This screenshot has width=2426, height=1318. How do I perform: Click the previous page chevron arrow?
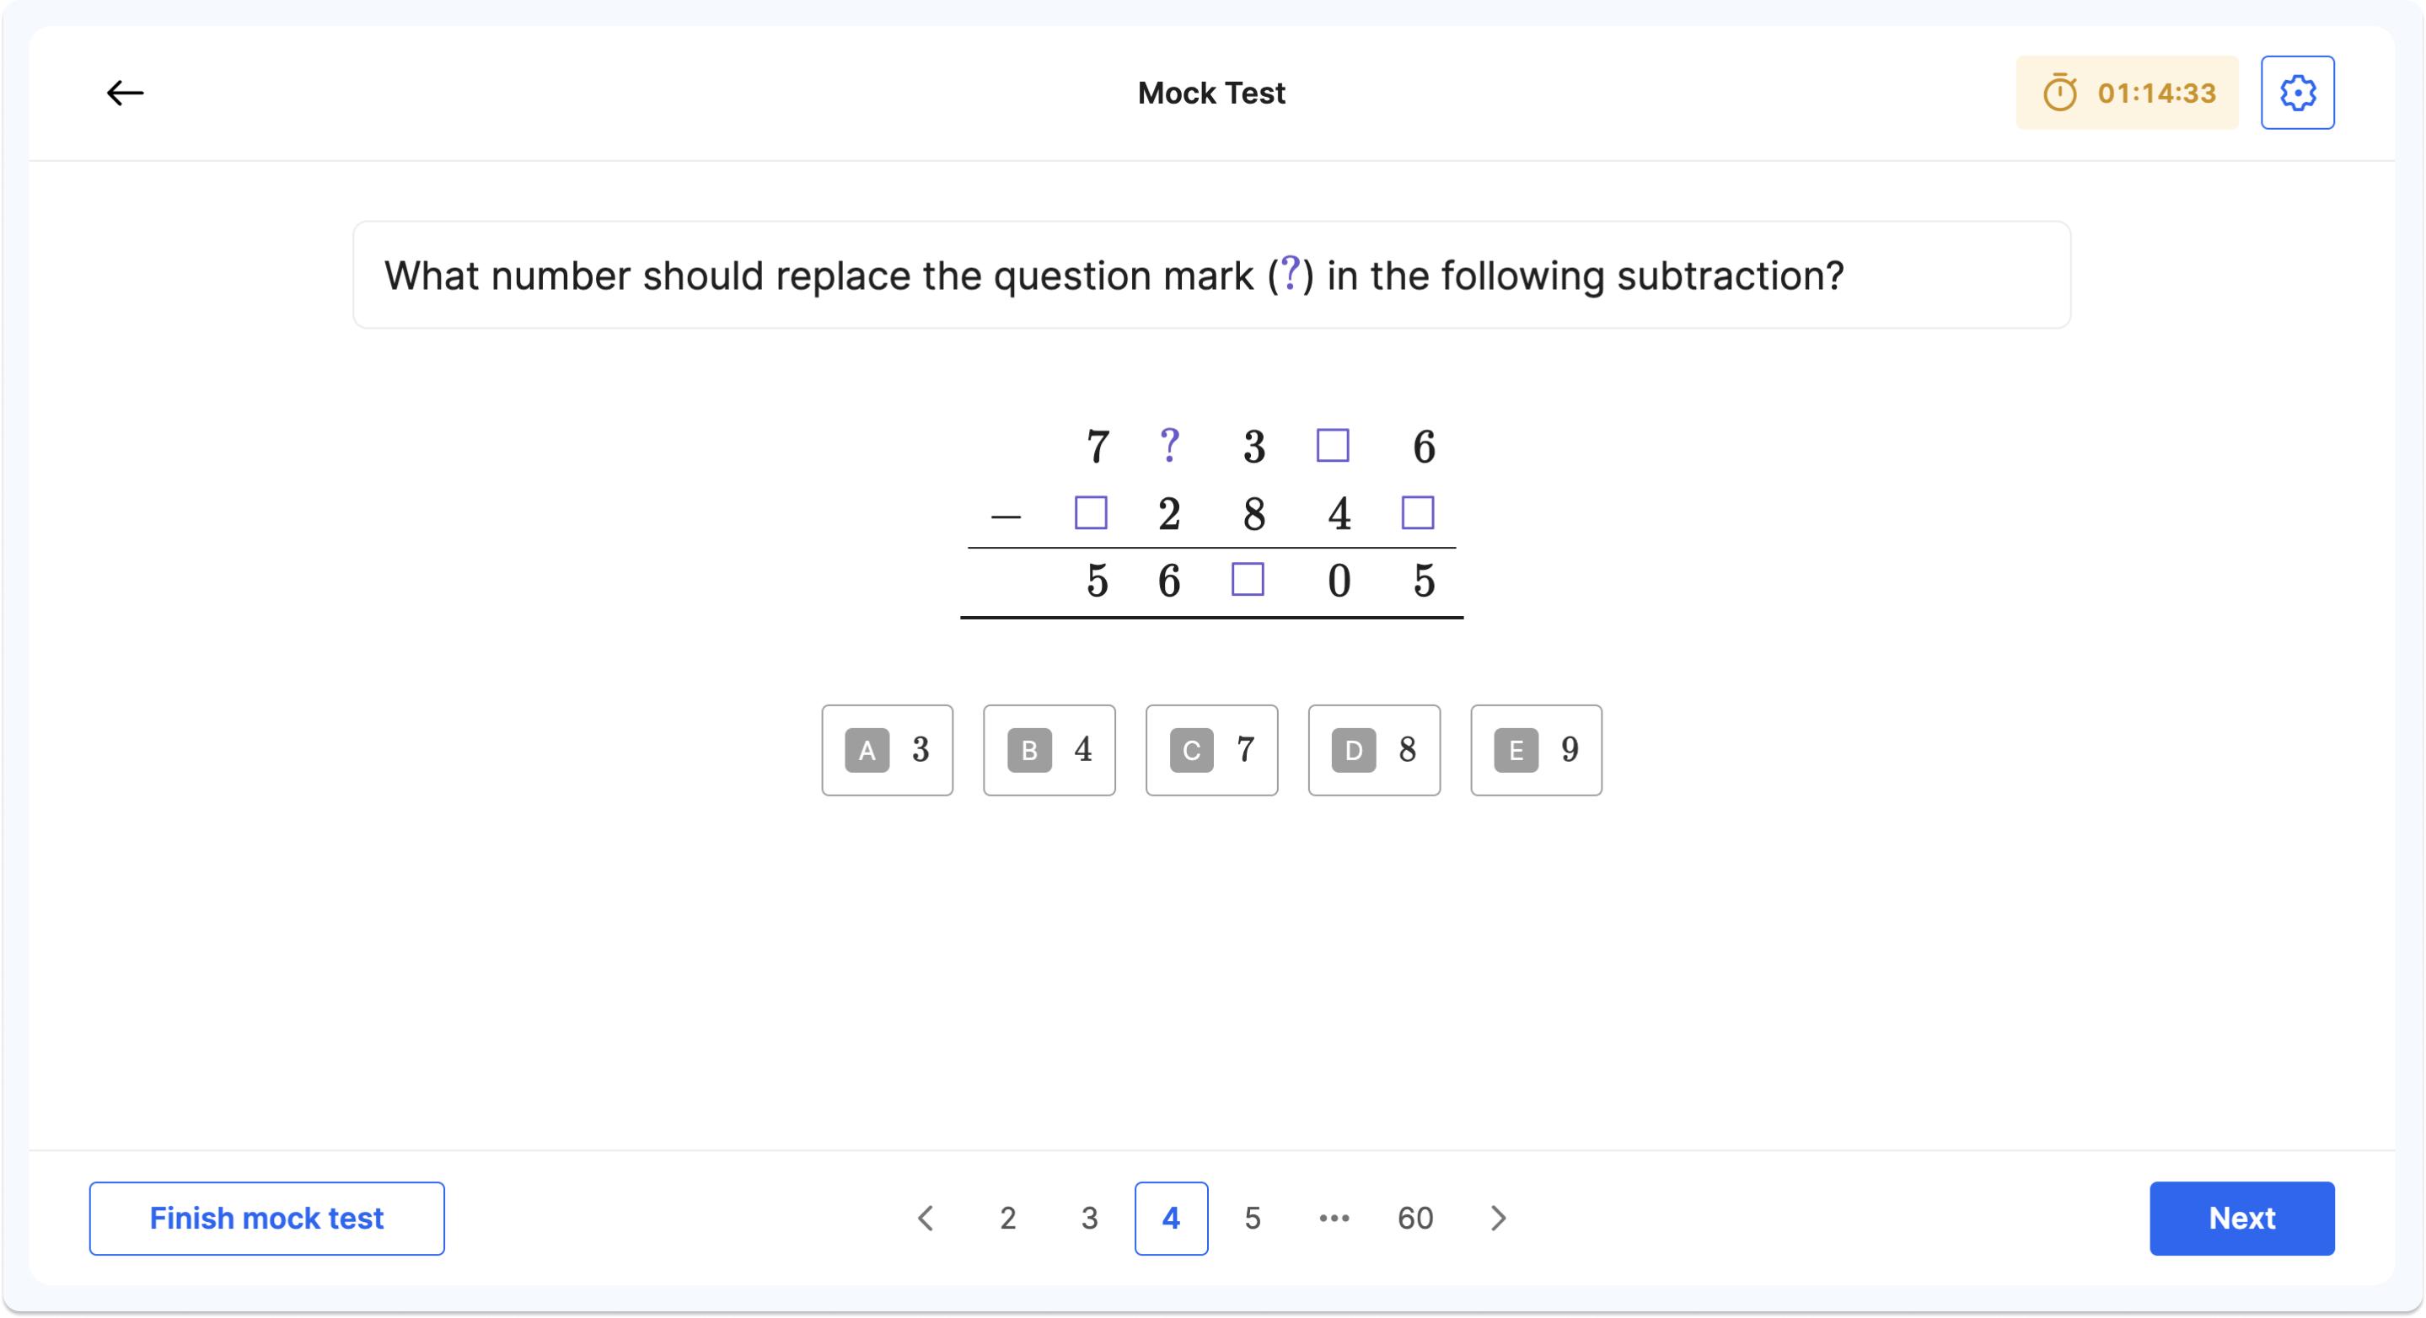tap(926, 1217)
